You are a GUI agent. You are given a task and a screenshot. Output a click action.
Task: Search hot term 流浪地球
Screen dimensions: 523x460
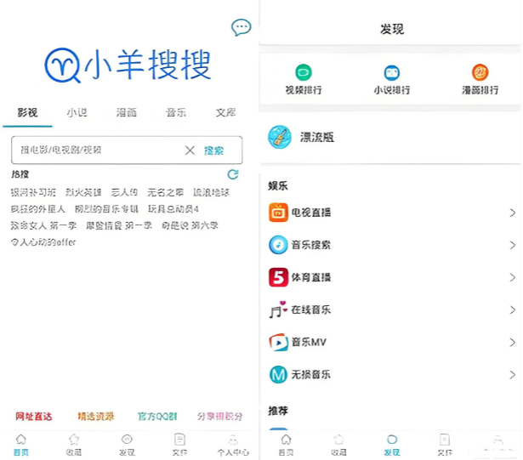(x=211, y=192)
